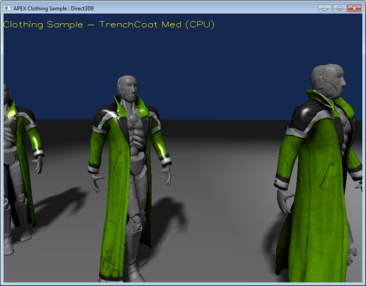The height and width of the screenshot is (286, 366).
Task: Select the right character viewed from the side
Action: click(318, 173)
